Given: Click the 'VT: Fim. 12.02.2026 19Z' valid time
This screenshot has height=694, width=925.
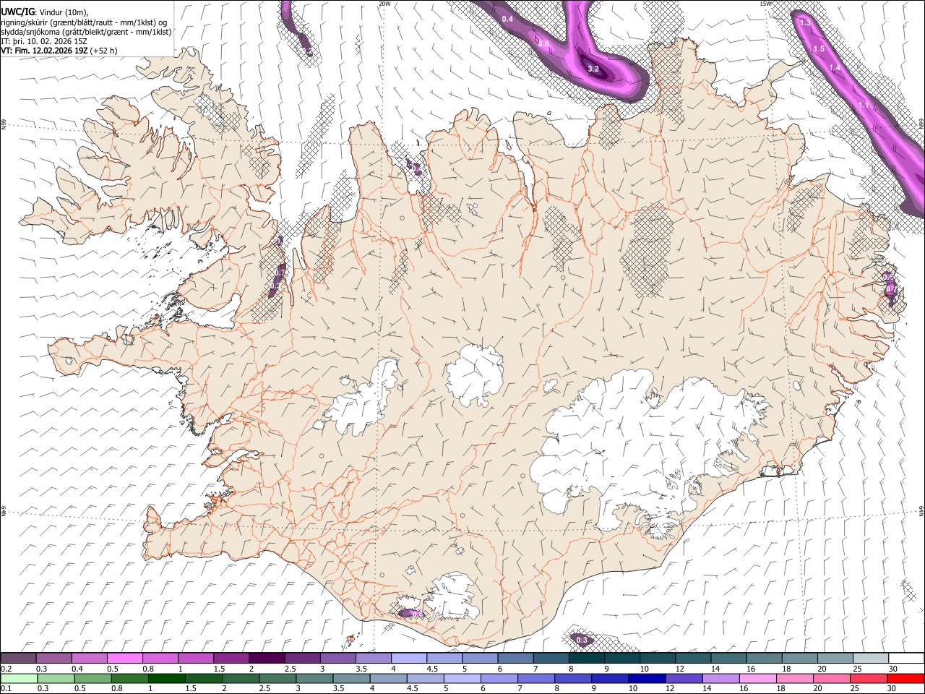Looking at the screenshot, I should coord(44,51).
